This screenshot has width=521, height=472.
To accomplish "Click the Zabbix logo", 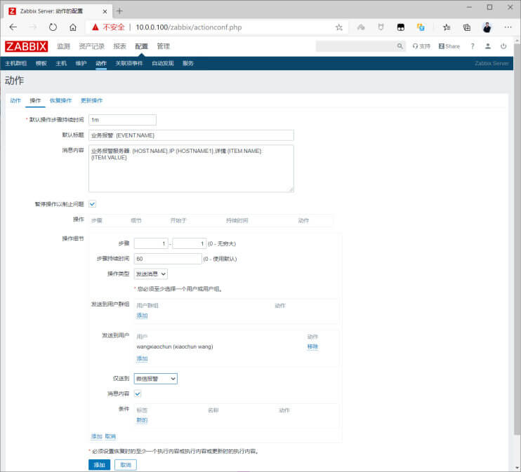I will tap(26, 46).
